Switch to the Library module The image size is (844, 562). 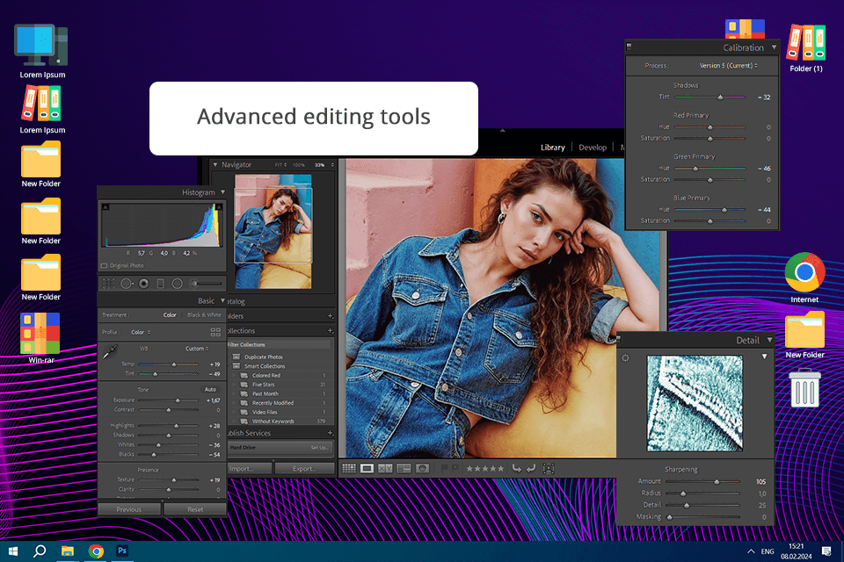(x=552, y=148)
